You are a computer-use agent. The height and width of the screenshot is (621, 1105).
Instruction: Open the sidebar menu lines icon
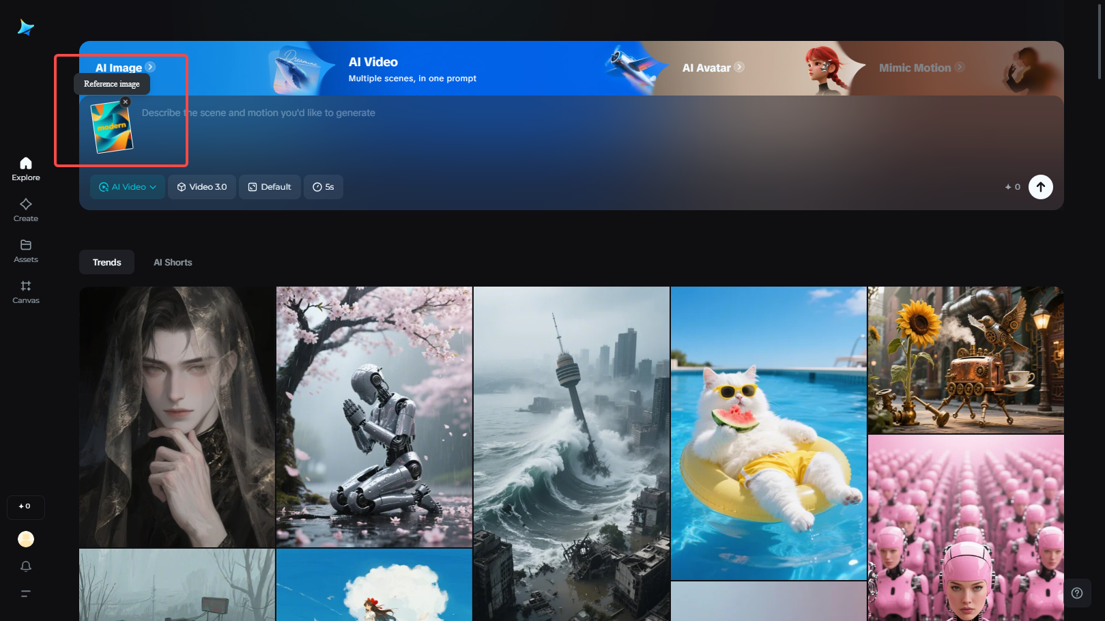pyautogui.click(x=26, y=594)
